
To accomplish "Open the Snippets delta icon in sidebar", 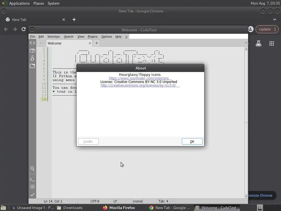I will [32, 58].
